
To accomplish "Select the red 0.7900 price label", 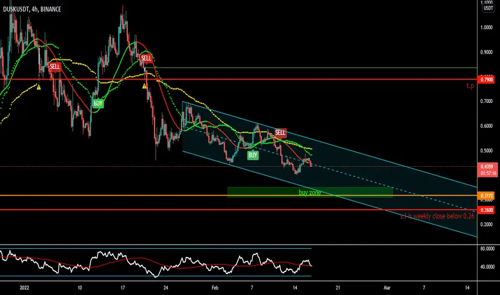I will pyautogui.click(x=486, y=79).
